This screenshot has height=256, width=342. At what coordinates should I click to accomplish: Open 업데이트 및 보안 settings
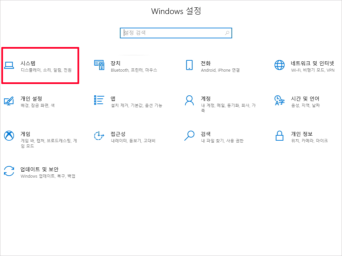click(x=39, y=169)
